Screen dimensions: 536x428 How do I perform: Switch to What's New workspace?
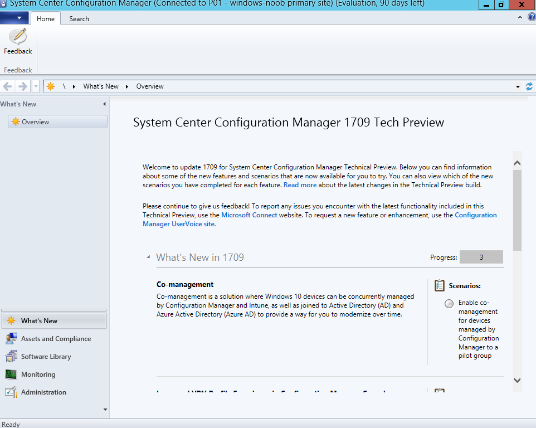[54, 320]
